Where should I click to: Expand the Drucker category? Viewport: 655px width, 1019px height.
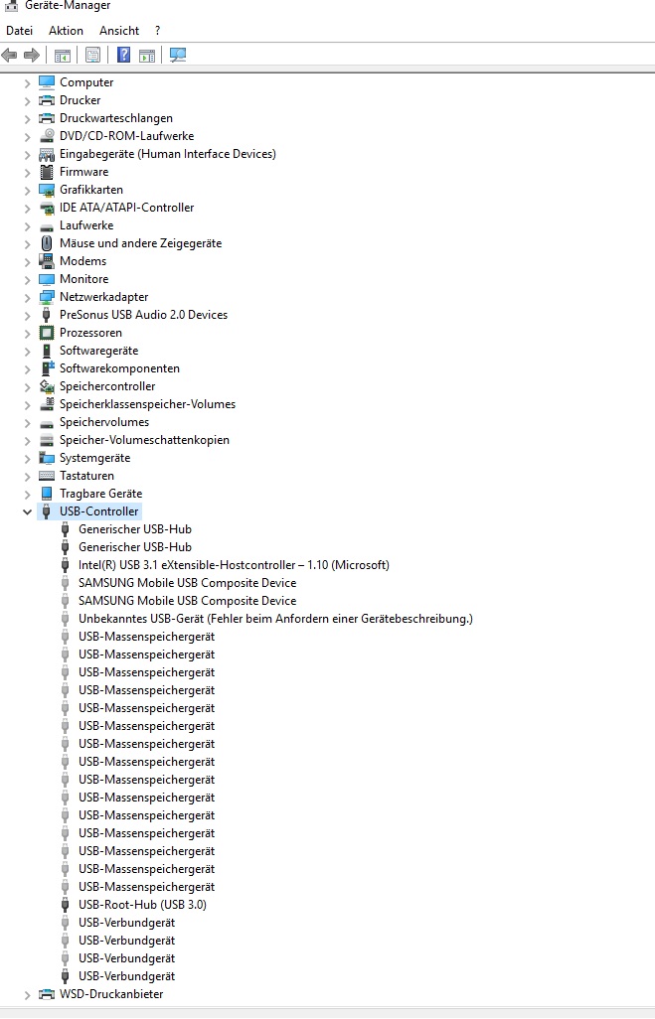click(27, 100)
